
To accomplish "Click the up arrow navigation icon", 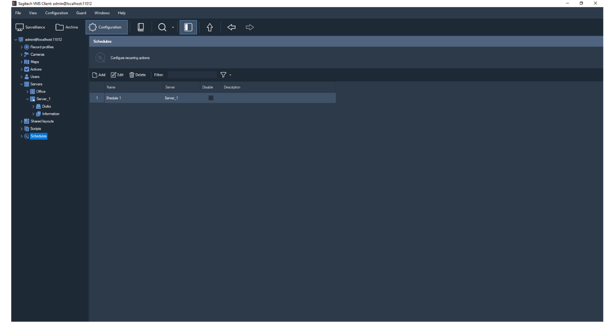I will click(210, 27).
